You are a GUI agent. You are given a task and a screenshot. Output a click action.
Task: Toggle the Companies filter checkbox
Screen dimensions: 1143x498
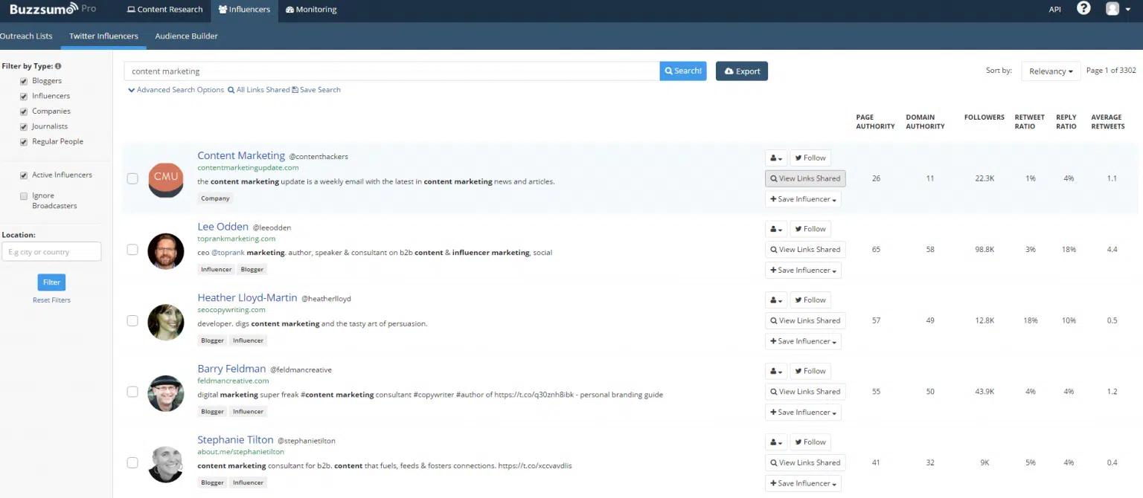pos(25,111)
